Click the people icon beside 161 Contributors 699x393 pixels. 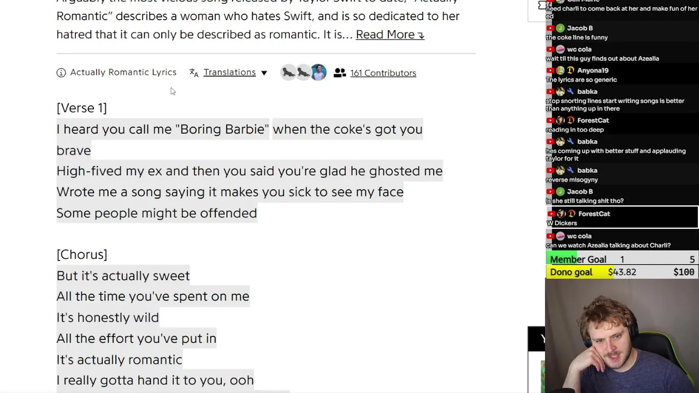[x=340, y=73]
